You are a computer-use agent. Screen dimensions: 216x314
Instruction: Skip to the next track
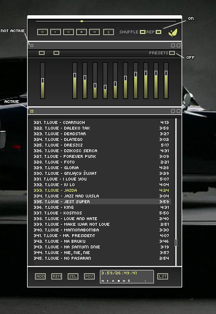pyautogui.click(x=94, y=32)
